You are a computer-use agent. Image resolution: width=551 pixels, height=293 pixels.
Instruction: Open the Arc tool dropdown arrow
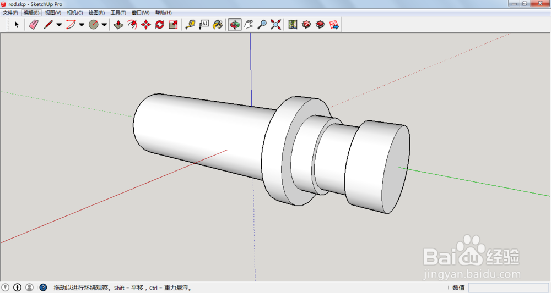click(82, 25)
